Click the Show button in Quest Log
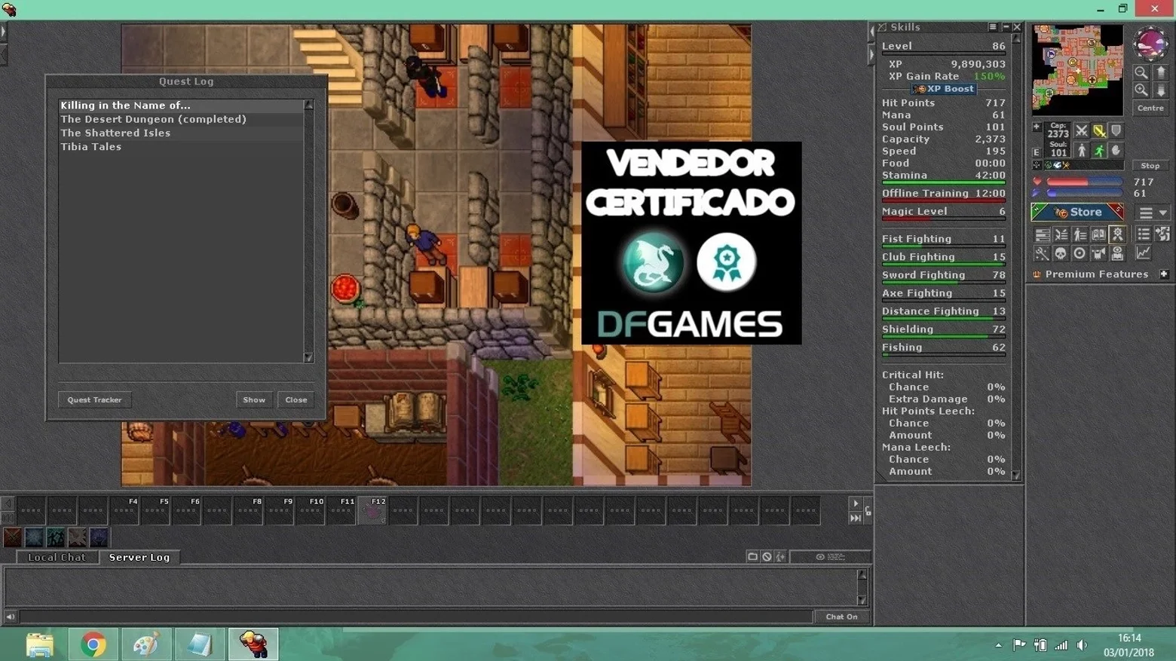Screen dimensions: 1176x661 pos(254,399)
